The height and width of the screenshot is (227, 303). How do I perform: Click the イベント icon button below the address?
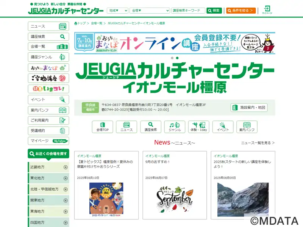[223, 127]
